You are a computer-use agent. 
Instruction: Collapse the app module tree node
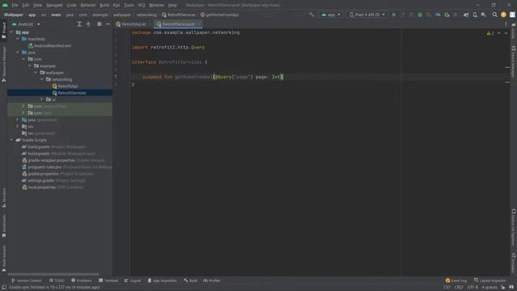(x=11, y=32)
